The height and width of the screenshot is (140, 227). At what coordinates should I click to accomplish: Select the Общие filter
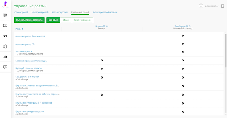[66, 20]
